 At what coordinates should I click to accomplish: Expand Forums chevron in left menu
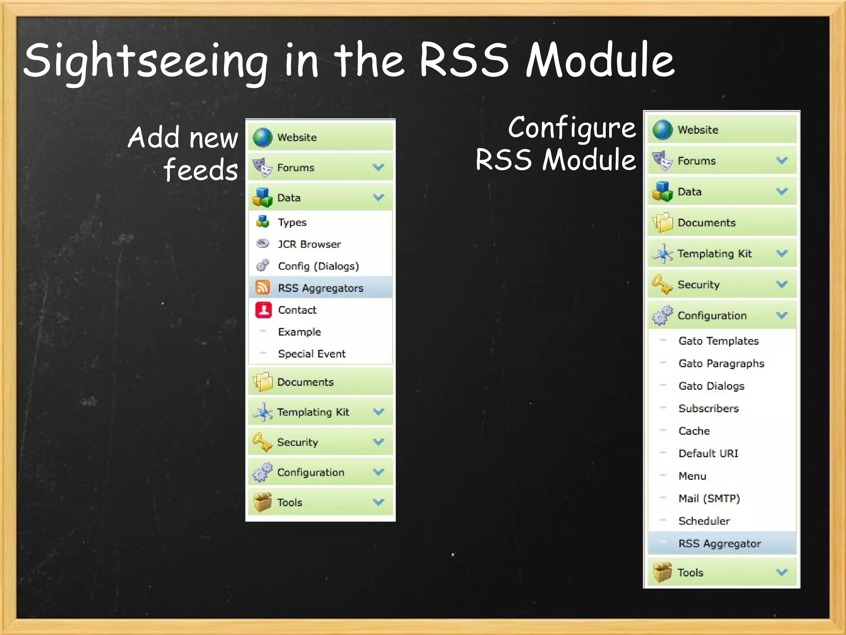[379, 167]
